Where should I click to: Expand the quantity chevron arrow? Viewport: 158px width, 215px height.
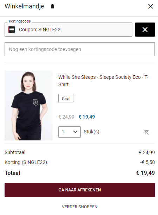click(x=75, y=132)
